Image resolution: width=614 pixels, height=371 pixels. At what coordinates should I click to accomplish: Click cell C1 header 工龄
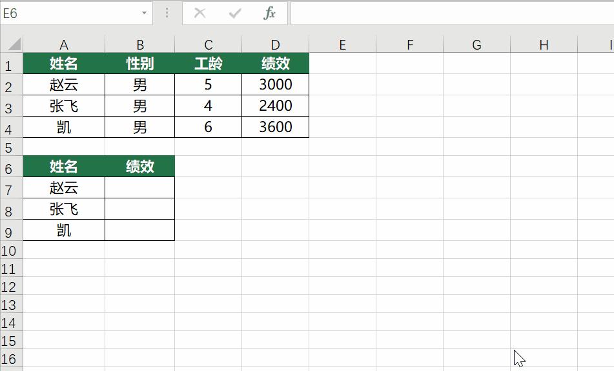209,63
